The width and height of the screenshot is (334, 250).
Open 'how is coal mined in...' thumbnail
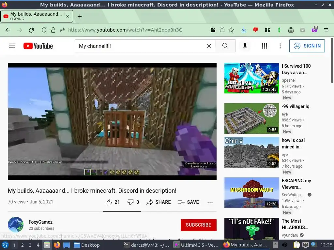click(252, 152)
